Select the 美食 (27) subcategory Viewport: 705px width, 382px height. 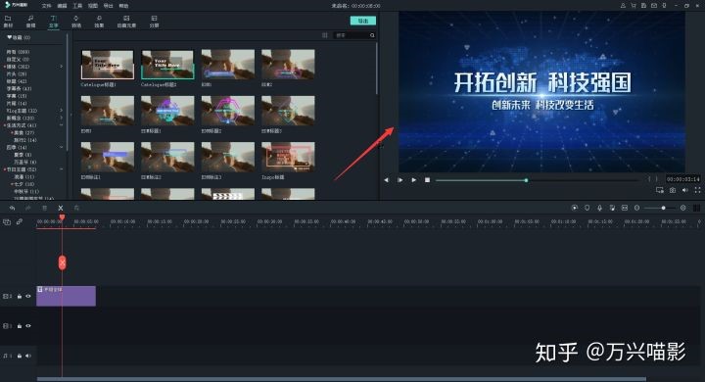[23, 133]
